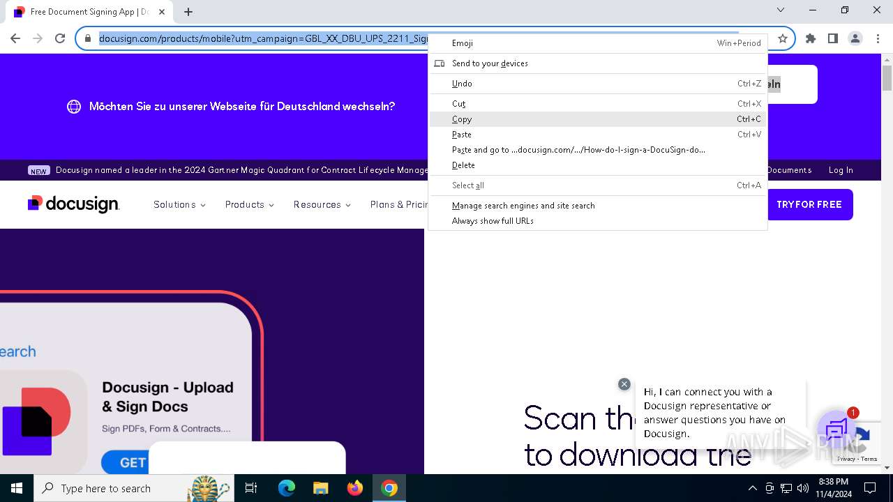The height and width of the screenshot is (502, 893).
Task: Open the Extensions puzzle icon
Action: pyautogui.click(x=811, y=38)
